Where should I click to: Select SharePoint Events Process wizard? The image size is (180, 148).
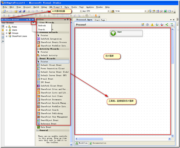tap(54, 42)
